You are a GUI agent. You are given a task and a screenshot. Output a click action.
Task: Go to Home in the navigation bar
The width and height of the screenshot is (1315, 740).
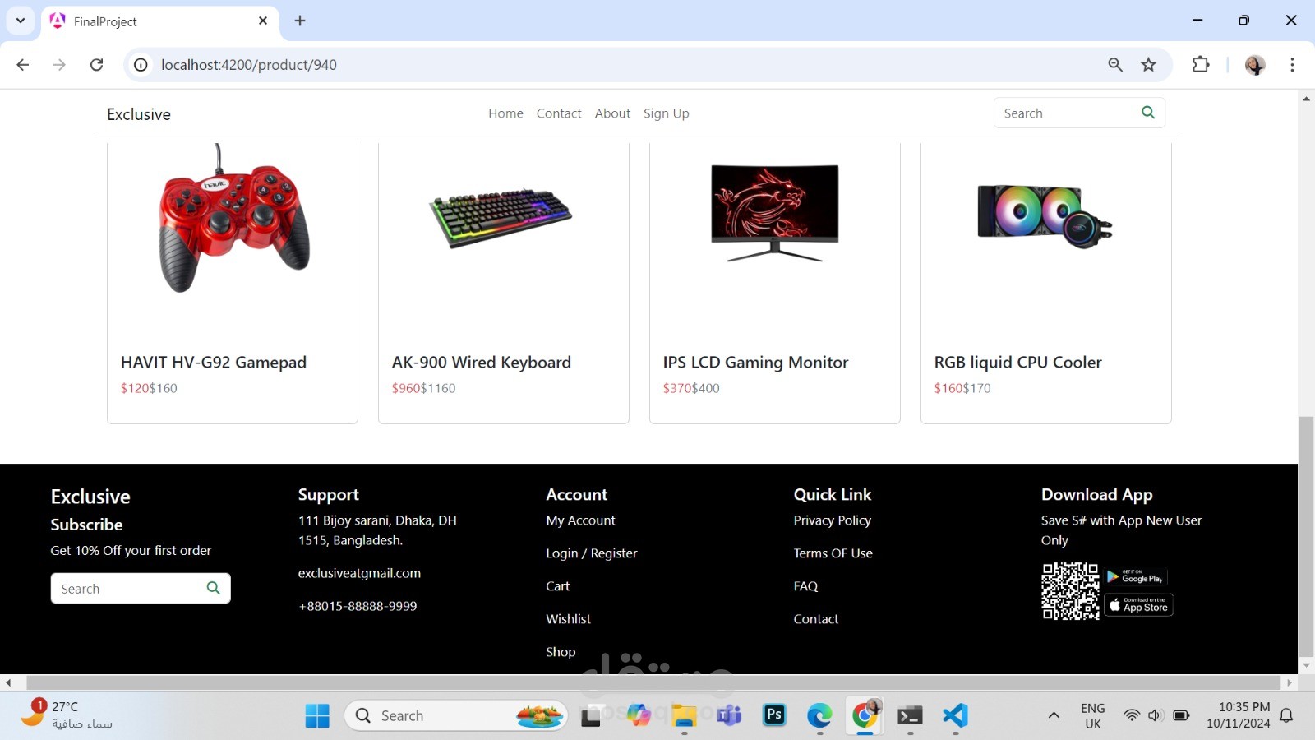[505, 113]
